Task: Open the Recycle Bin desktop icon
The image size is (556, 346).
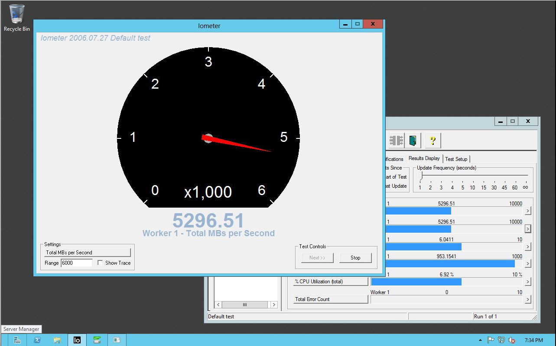Action: (17, 18)
